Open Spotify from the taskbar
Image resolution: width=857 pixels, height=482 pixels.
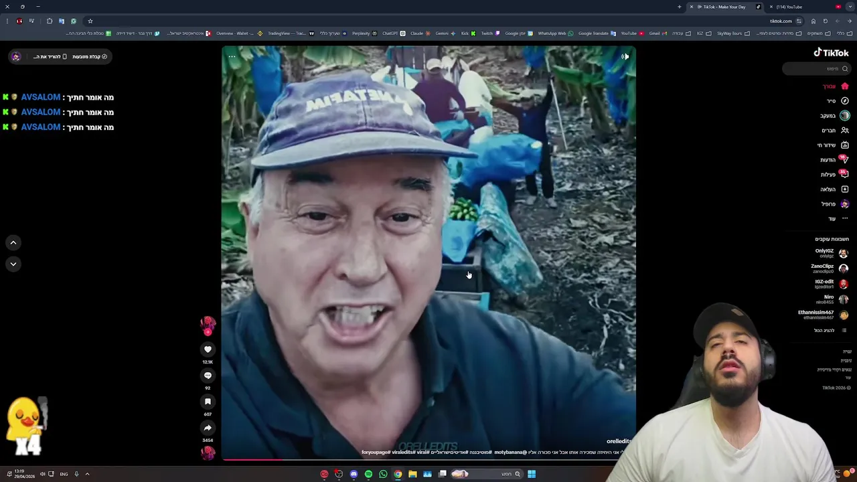[x=368, y=474]
